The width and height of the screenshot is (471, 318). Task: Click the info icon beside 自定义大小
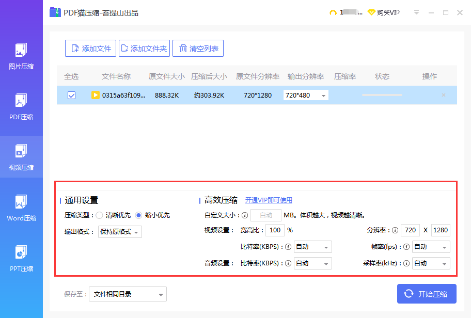pos(245,215)
